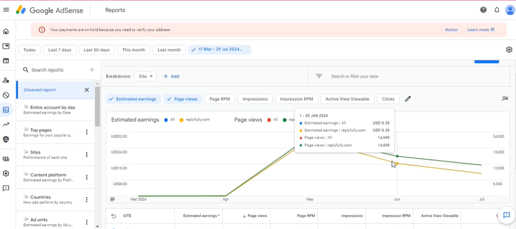Uncheck the Page views metric chip
The image size is (516, 229).
pyautogui.click(x=183, y=99)
